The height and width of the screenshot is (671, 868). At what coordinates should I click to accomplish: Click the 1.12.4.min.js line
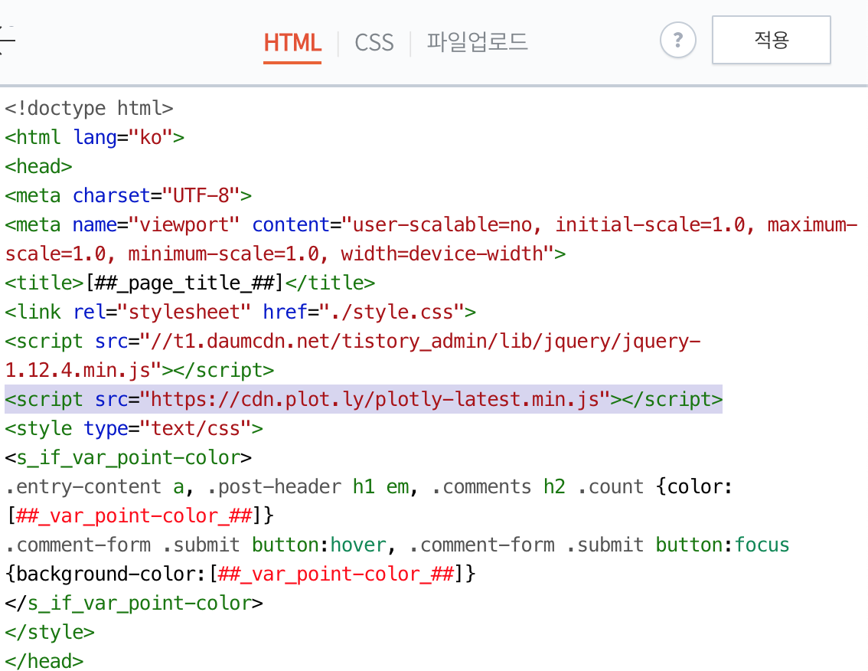[139, 369]
